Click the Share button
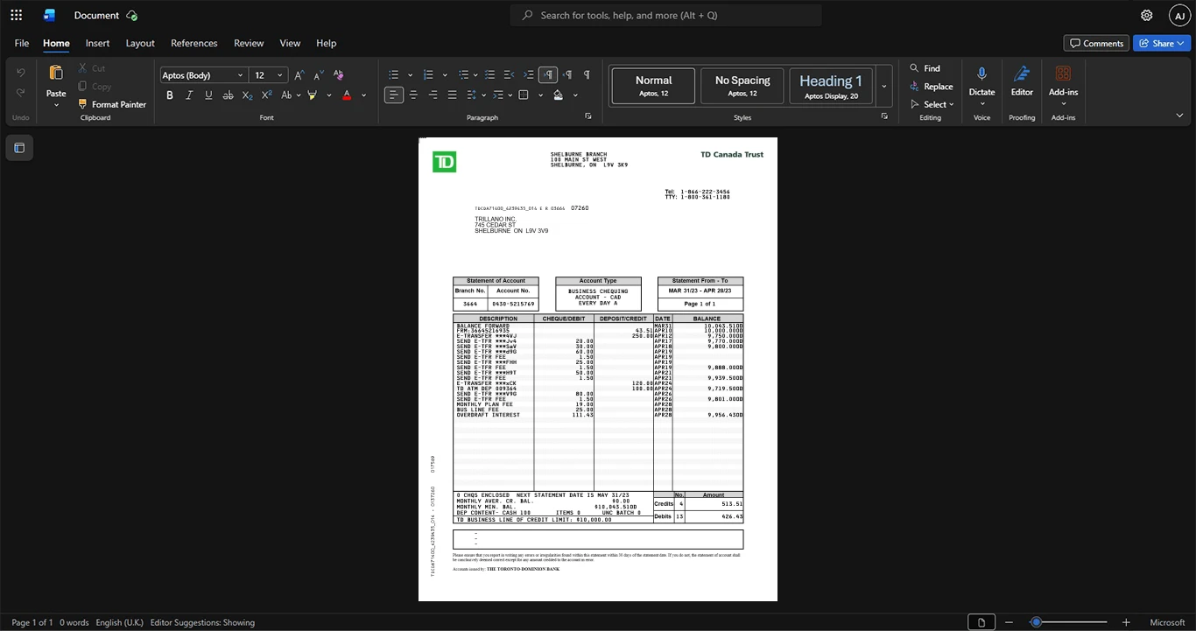 click(1162, 43)
